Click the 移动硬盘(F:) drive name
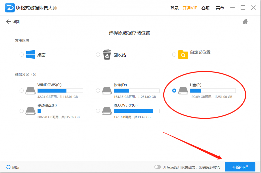This screenshot has height=173, width=261. click(x=47, y=105)
